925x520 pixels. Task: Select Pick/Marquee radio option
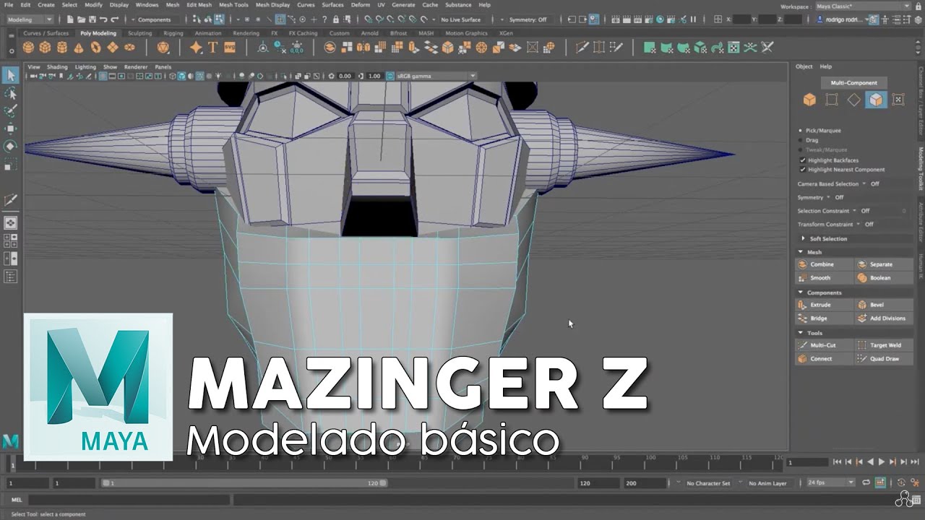(801, 131)
